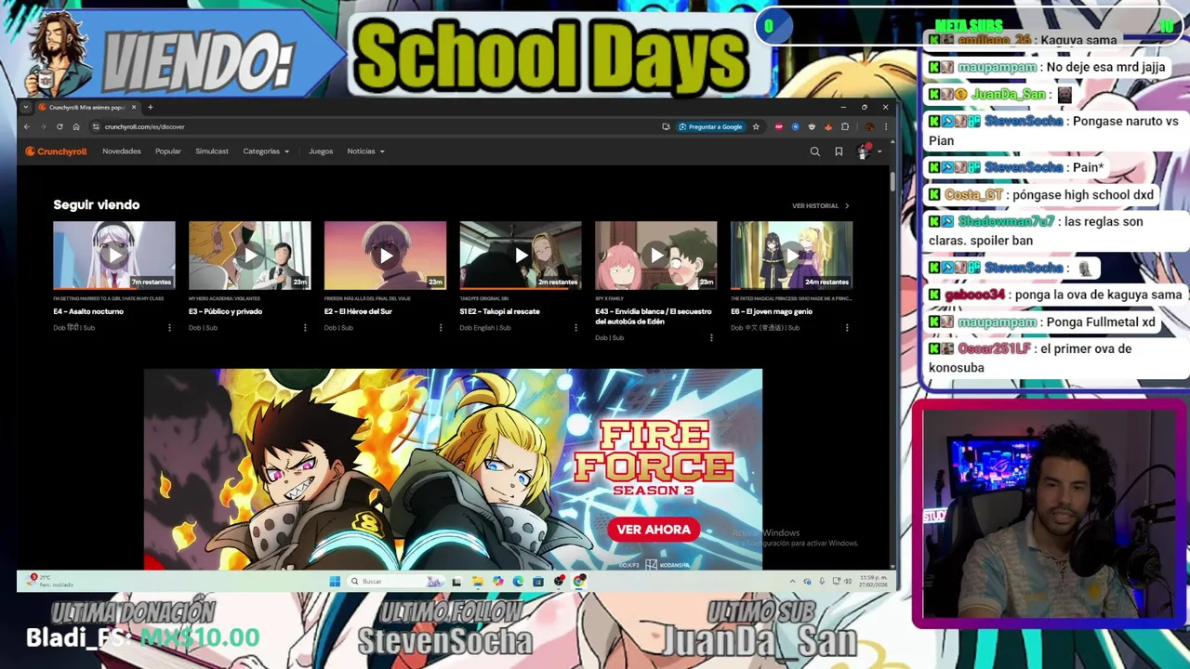
Task: Click the S1 E2 - Takopi al rescate title
Action: click(499, 311)
